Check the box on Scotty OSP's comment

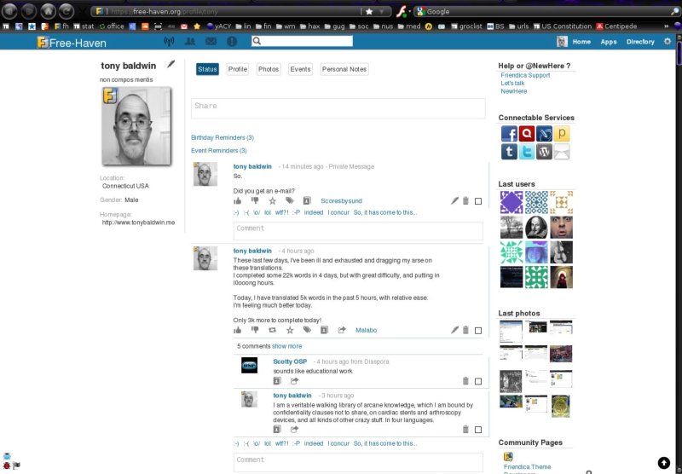[478, 381]
